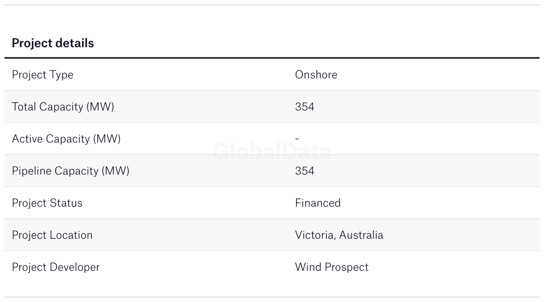This screenshot has height=302, width=544.
Task: Select the Project Type label
Action: [x=42, y=75]
